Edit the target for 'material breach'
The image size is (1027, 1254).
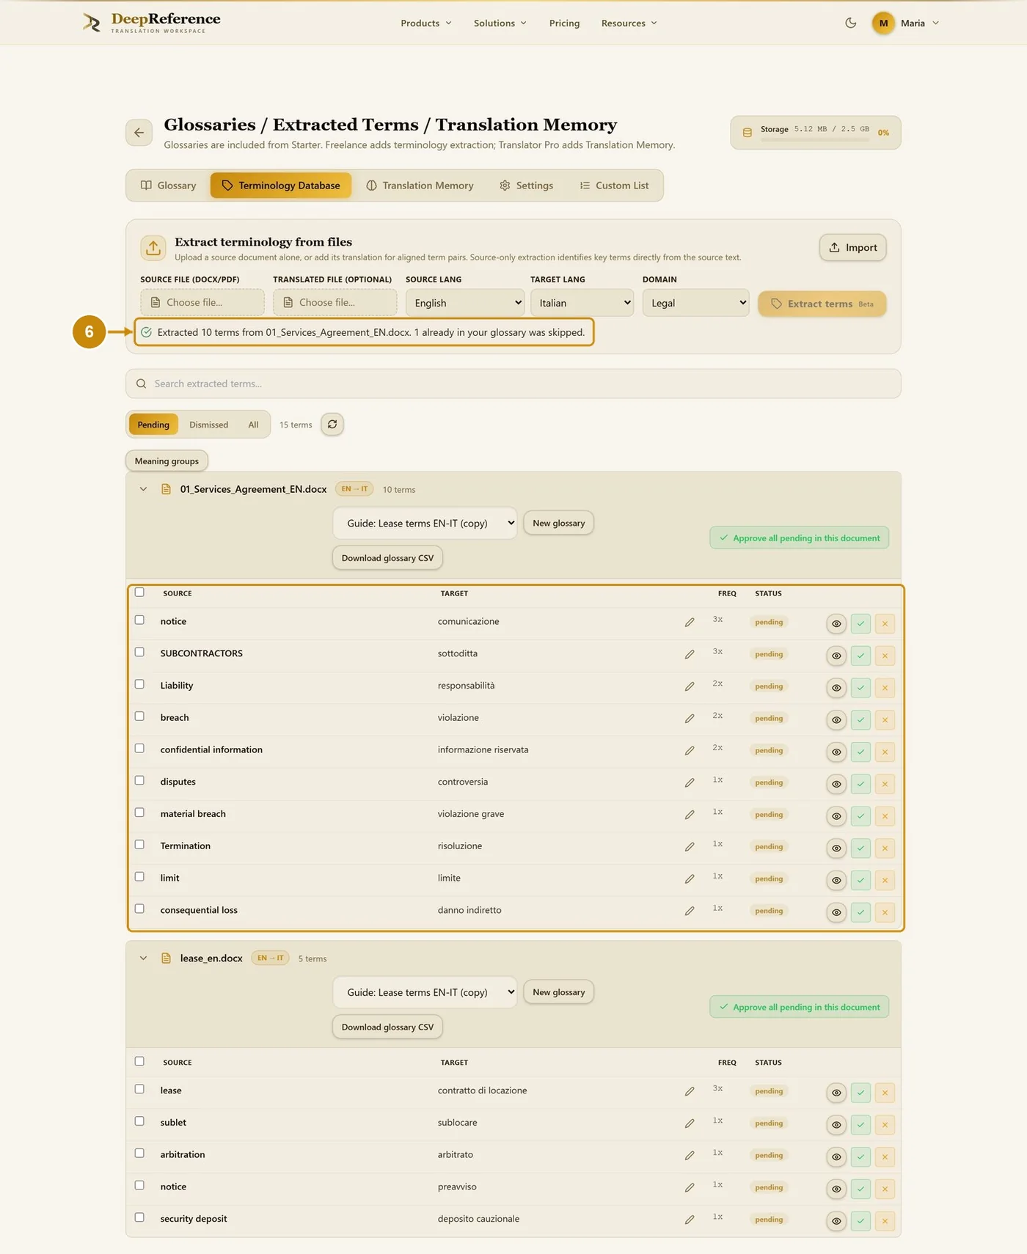coord(690,815)
